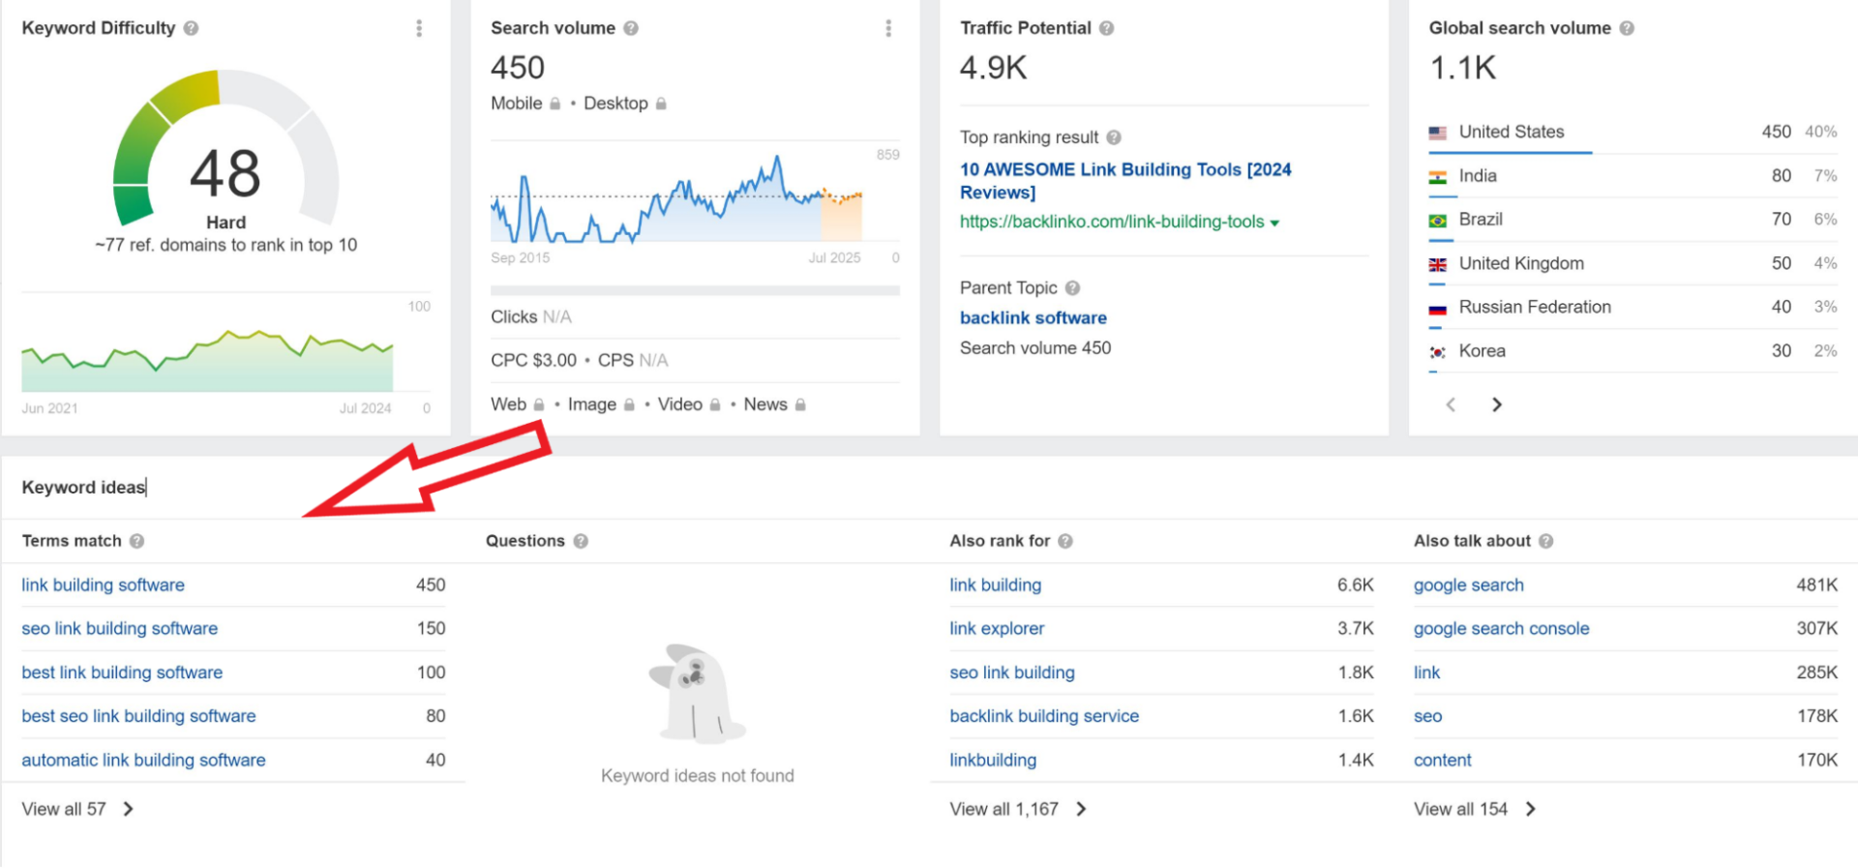This screenshot has height=868, width=1858.
Task: Click CPC $3.00 value
Action: coord(533,360)
